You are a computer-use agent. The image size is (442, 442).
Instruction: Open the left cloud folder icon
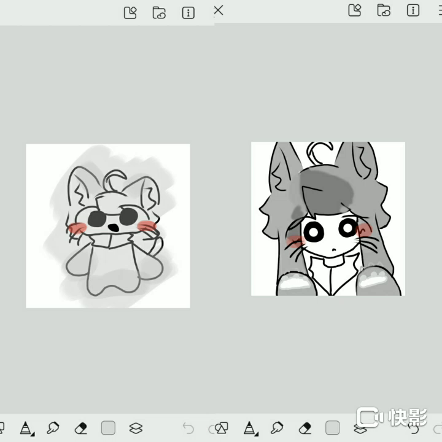coord(159,12)
